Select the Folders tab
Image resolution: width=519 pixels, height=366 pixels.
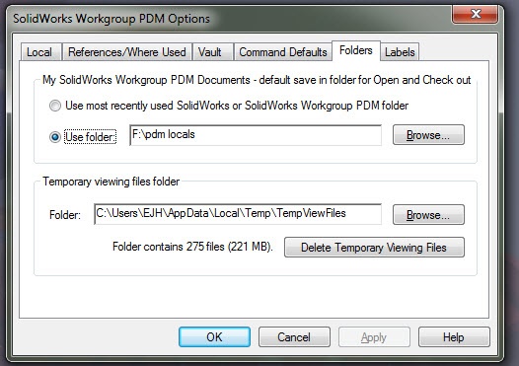point(356,50)
